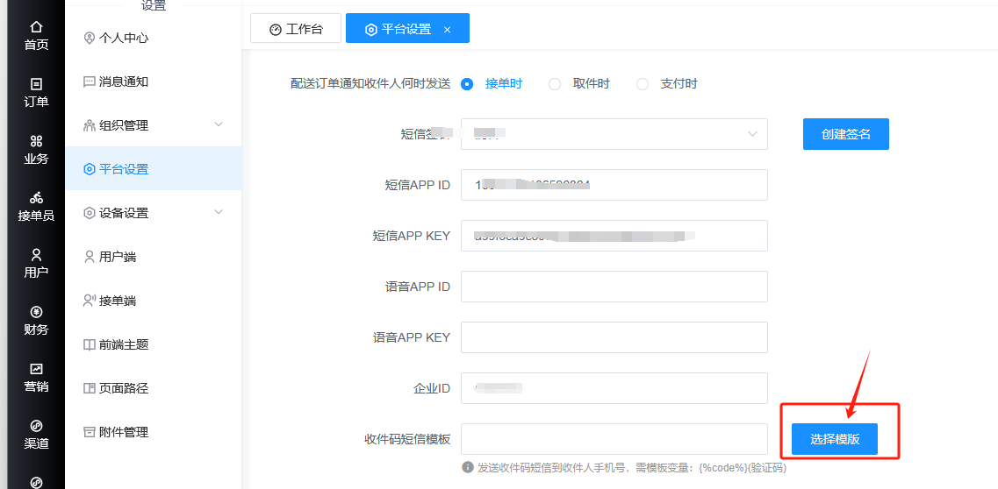Select the 取件时 radio option
This screenshot has width=998, height=489.
pyautogui.click(x=555, y=84)
